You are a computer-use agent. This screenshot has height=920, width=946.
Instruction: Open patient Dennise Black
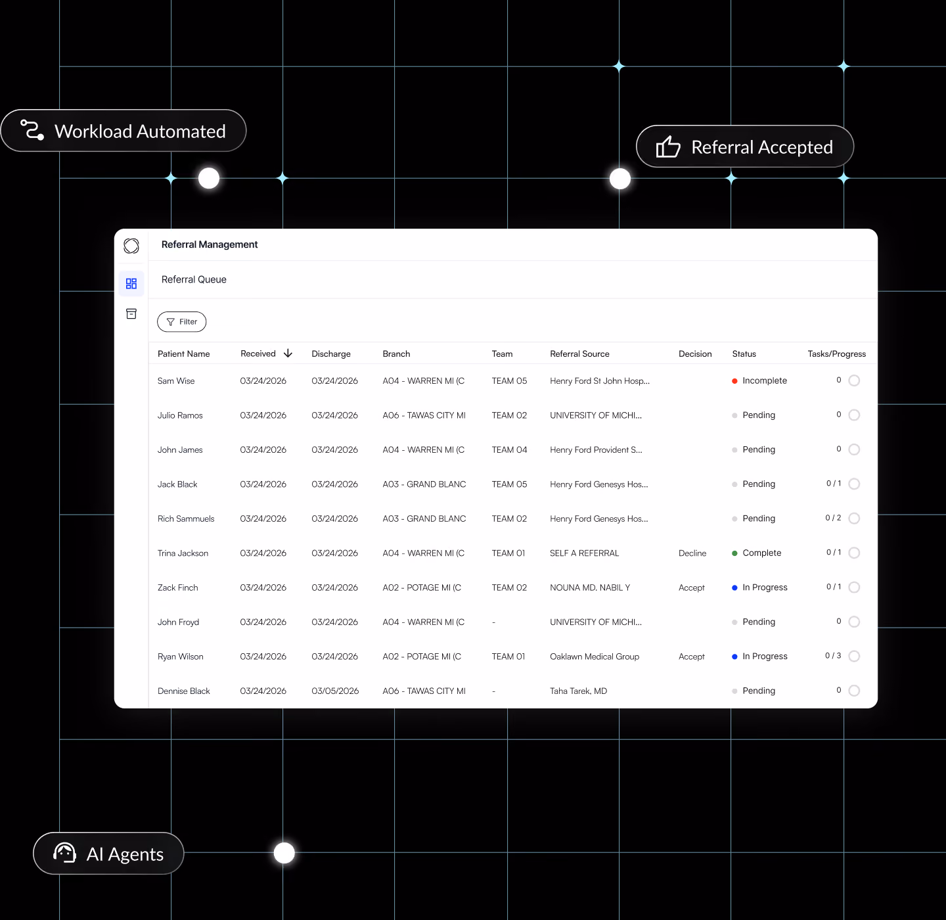pyautogui.click(x=183, y=691)
